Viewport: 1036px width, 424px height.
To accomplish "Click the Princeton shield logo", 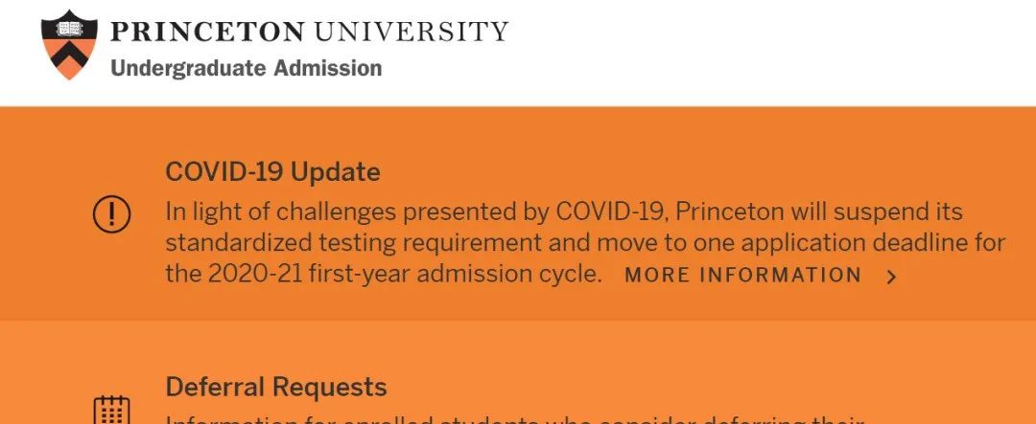I will tap(70, 44).
